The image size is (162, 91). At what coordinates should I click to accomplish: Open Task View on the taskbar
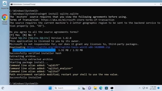coord(84,88)
